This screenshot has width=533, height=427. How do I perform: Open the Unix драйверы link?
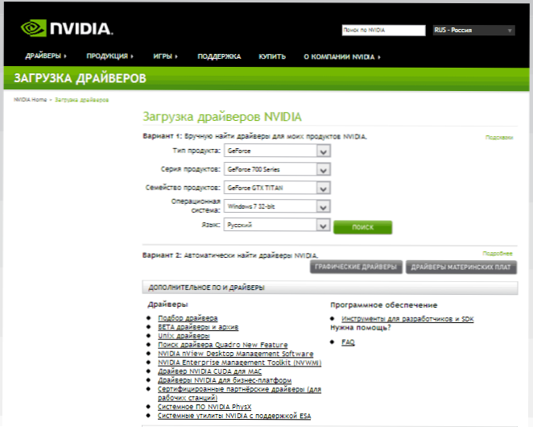184,336
